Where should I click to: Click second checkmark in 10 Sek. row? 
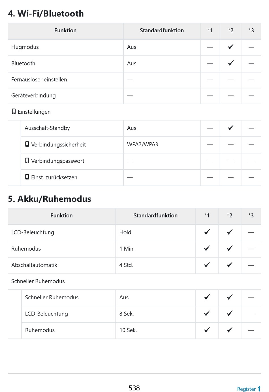230,330
